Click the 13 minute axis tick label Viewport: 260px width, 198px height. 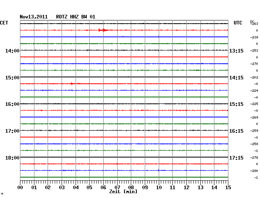(200, 188)
